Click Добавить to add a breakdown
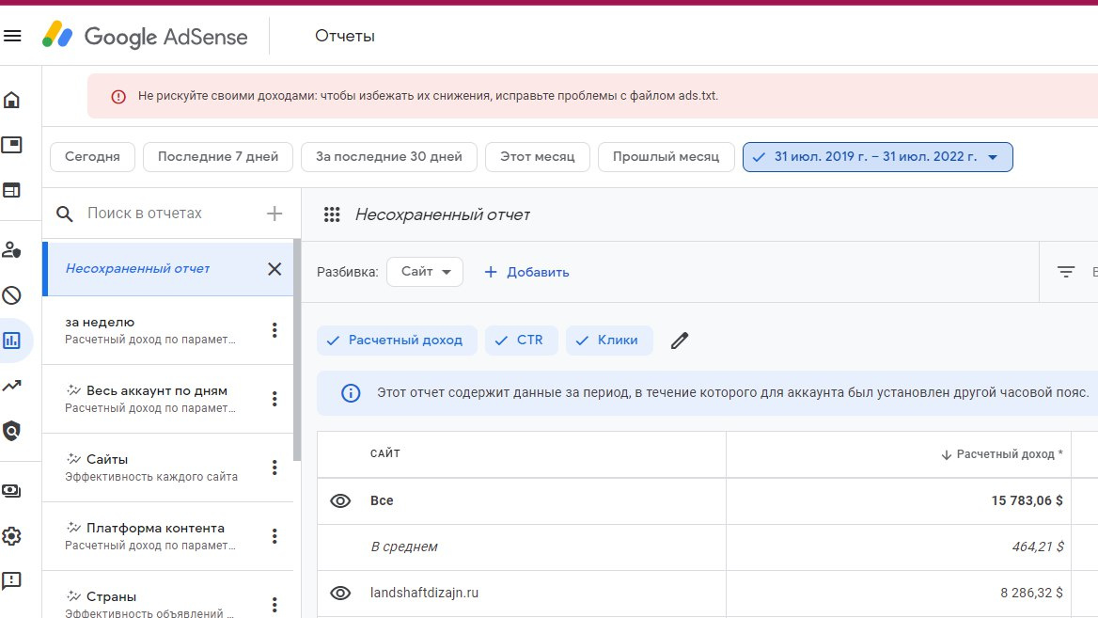This screenshot has width=1098, height=618. tap(526, 272)
